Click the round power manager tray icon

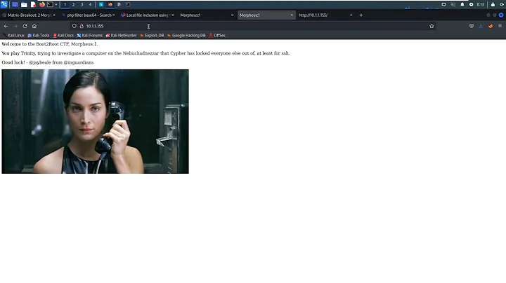[471, 4]
